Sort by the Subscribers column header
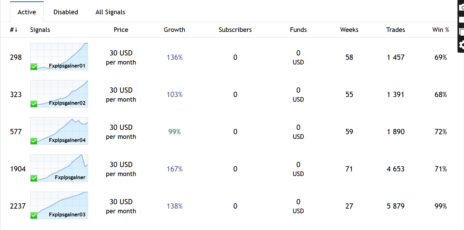This screenshot has width=464, height=230. click(x=235, y=30)
